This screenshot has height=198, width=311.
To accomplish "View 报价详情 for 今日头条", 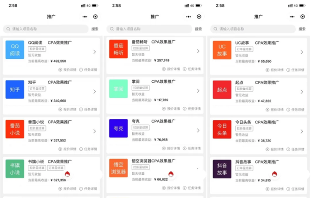I will [274, 149].
